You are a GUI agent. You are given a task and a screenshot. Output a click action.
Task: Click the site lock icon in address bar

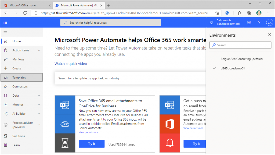point(36,13)
